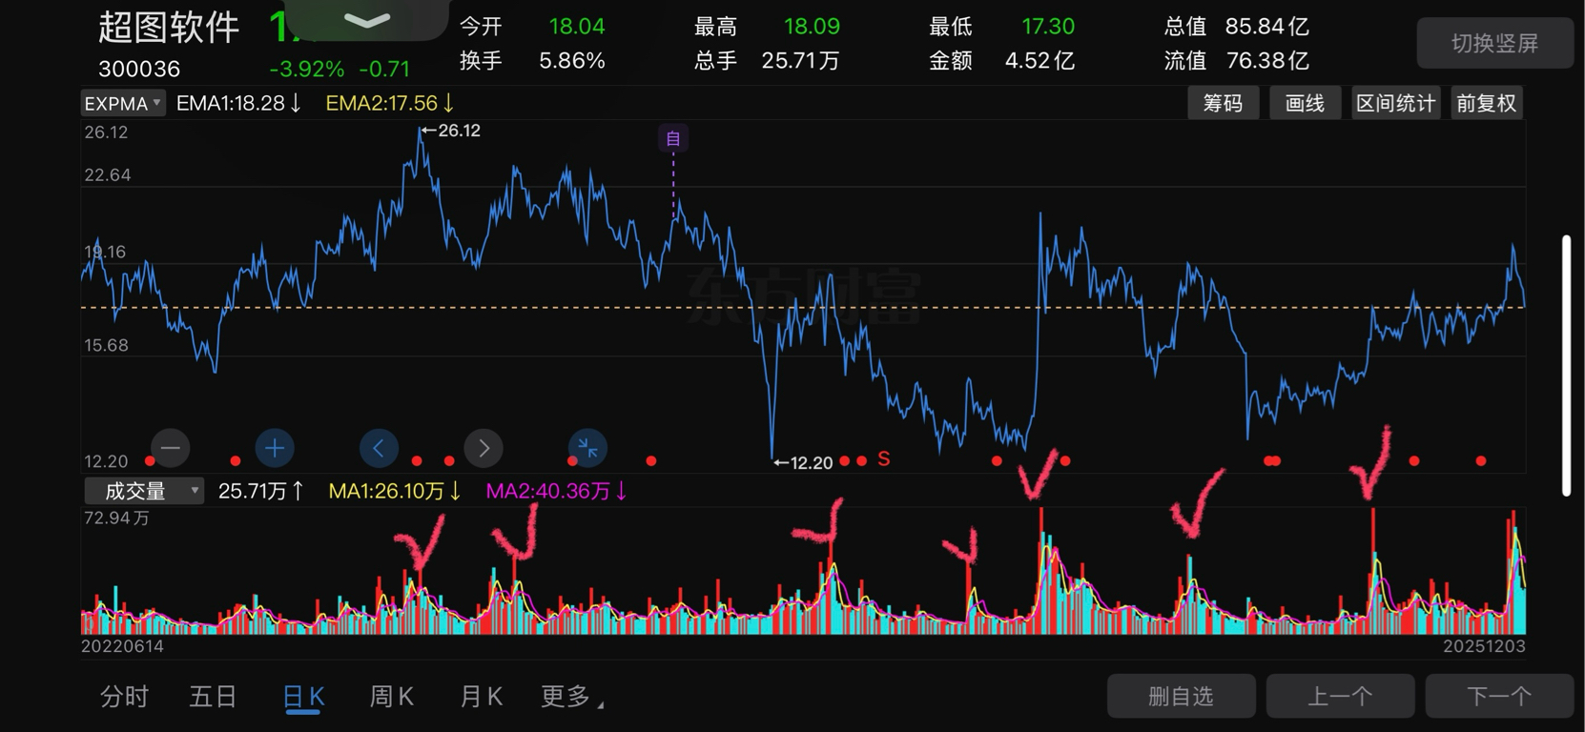Tap the red S signal marker
This screenshot has height=732, width=1585.
click(x=884, y=459)
